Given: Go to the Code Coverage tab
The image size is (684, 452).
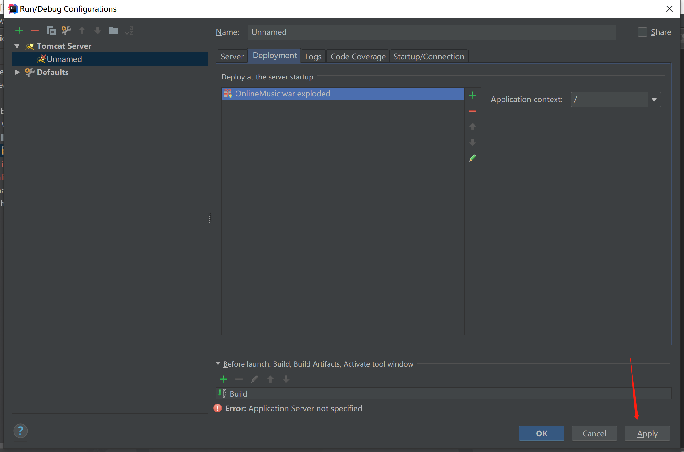Looking at the screenshot, I should point(358,57).
